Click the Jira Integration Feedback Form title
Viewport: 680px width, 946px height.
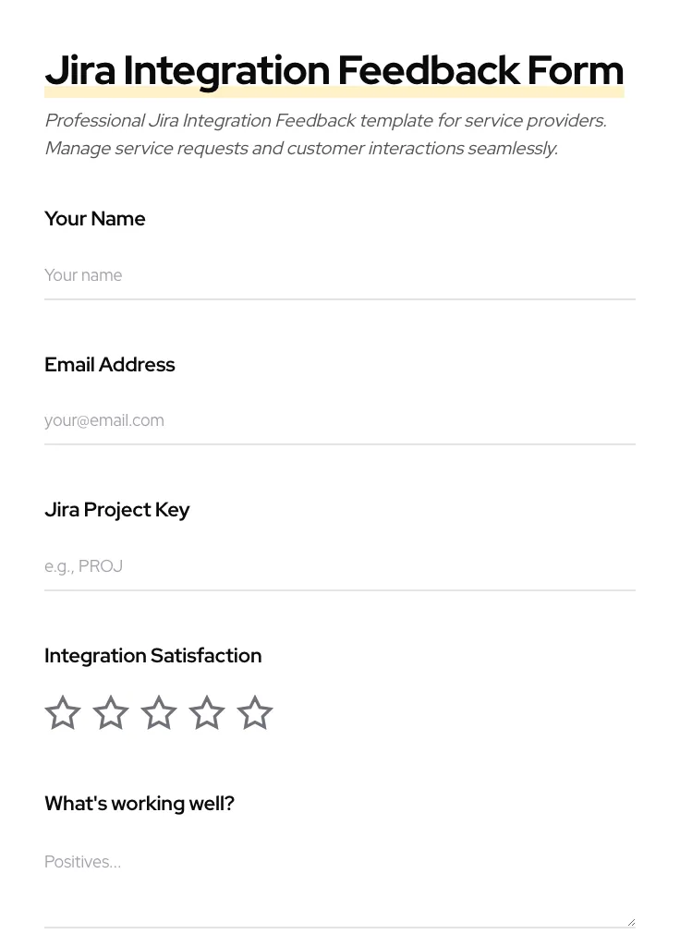pyautogui.click(x=334, y=70)
